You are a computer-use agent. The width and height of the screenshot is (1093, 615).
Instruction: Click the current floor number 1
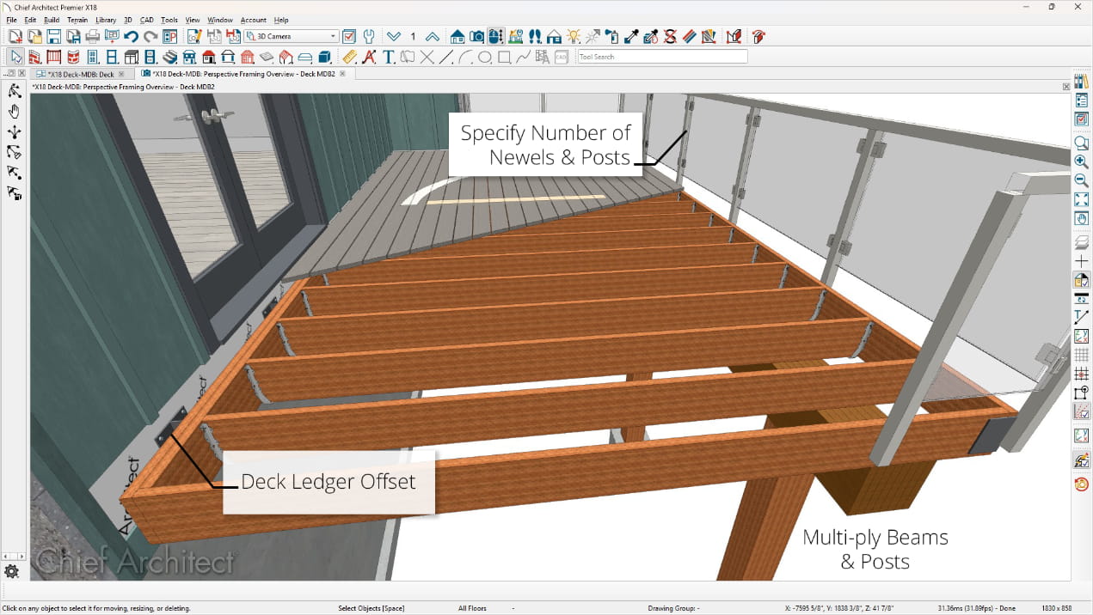(x=413, y=36)
